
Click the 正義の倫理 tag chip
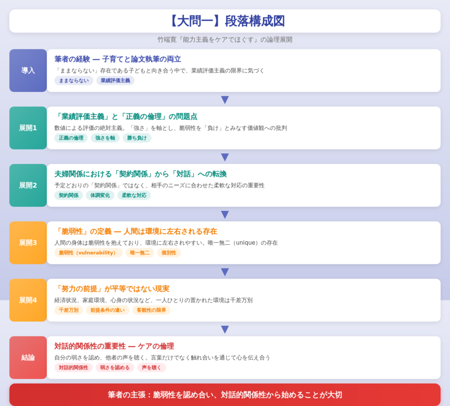pos(71,138)
